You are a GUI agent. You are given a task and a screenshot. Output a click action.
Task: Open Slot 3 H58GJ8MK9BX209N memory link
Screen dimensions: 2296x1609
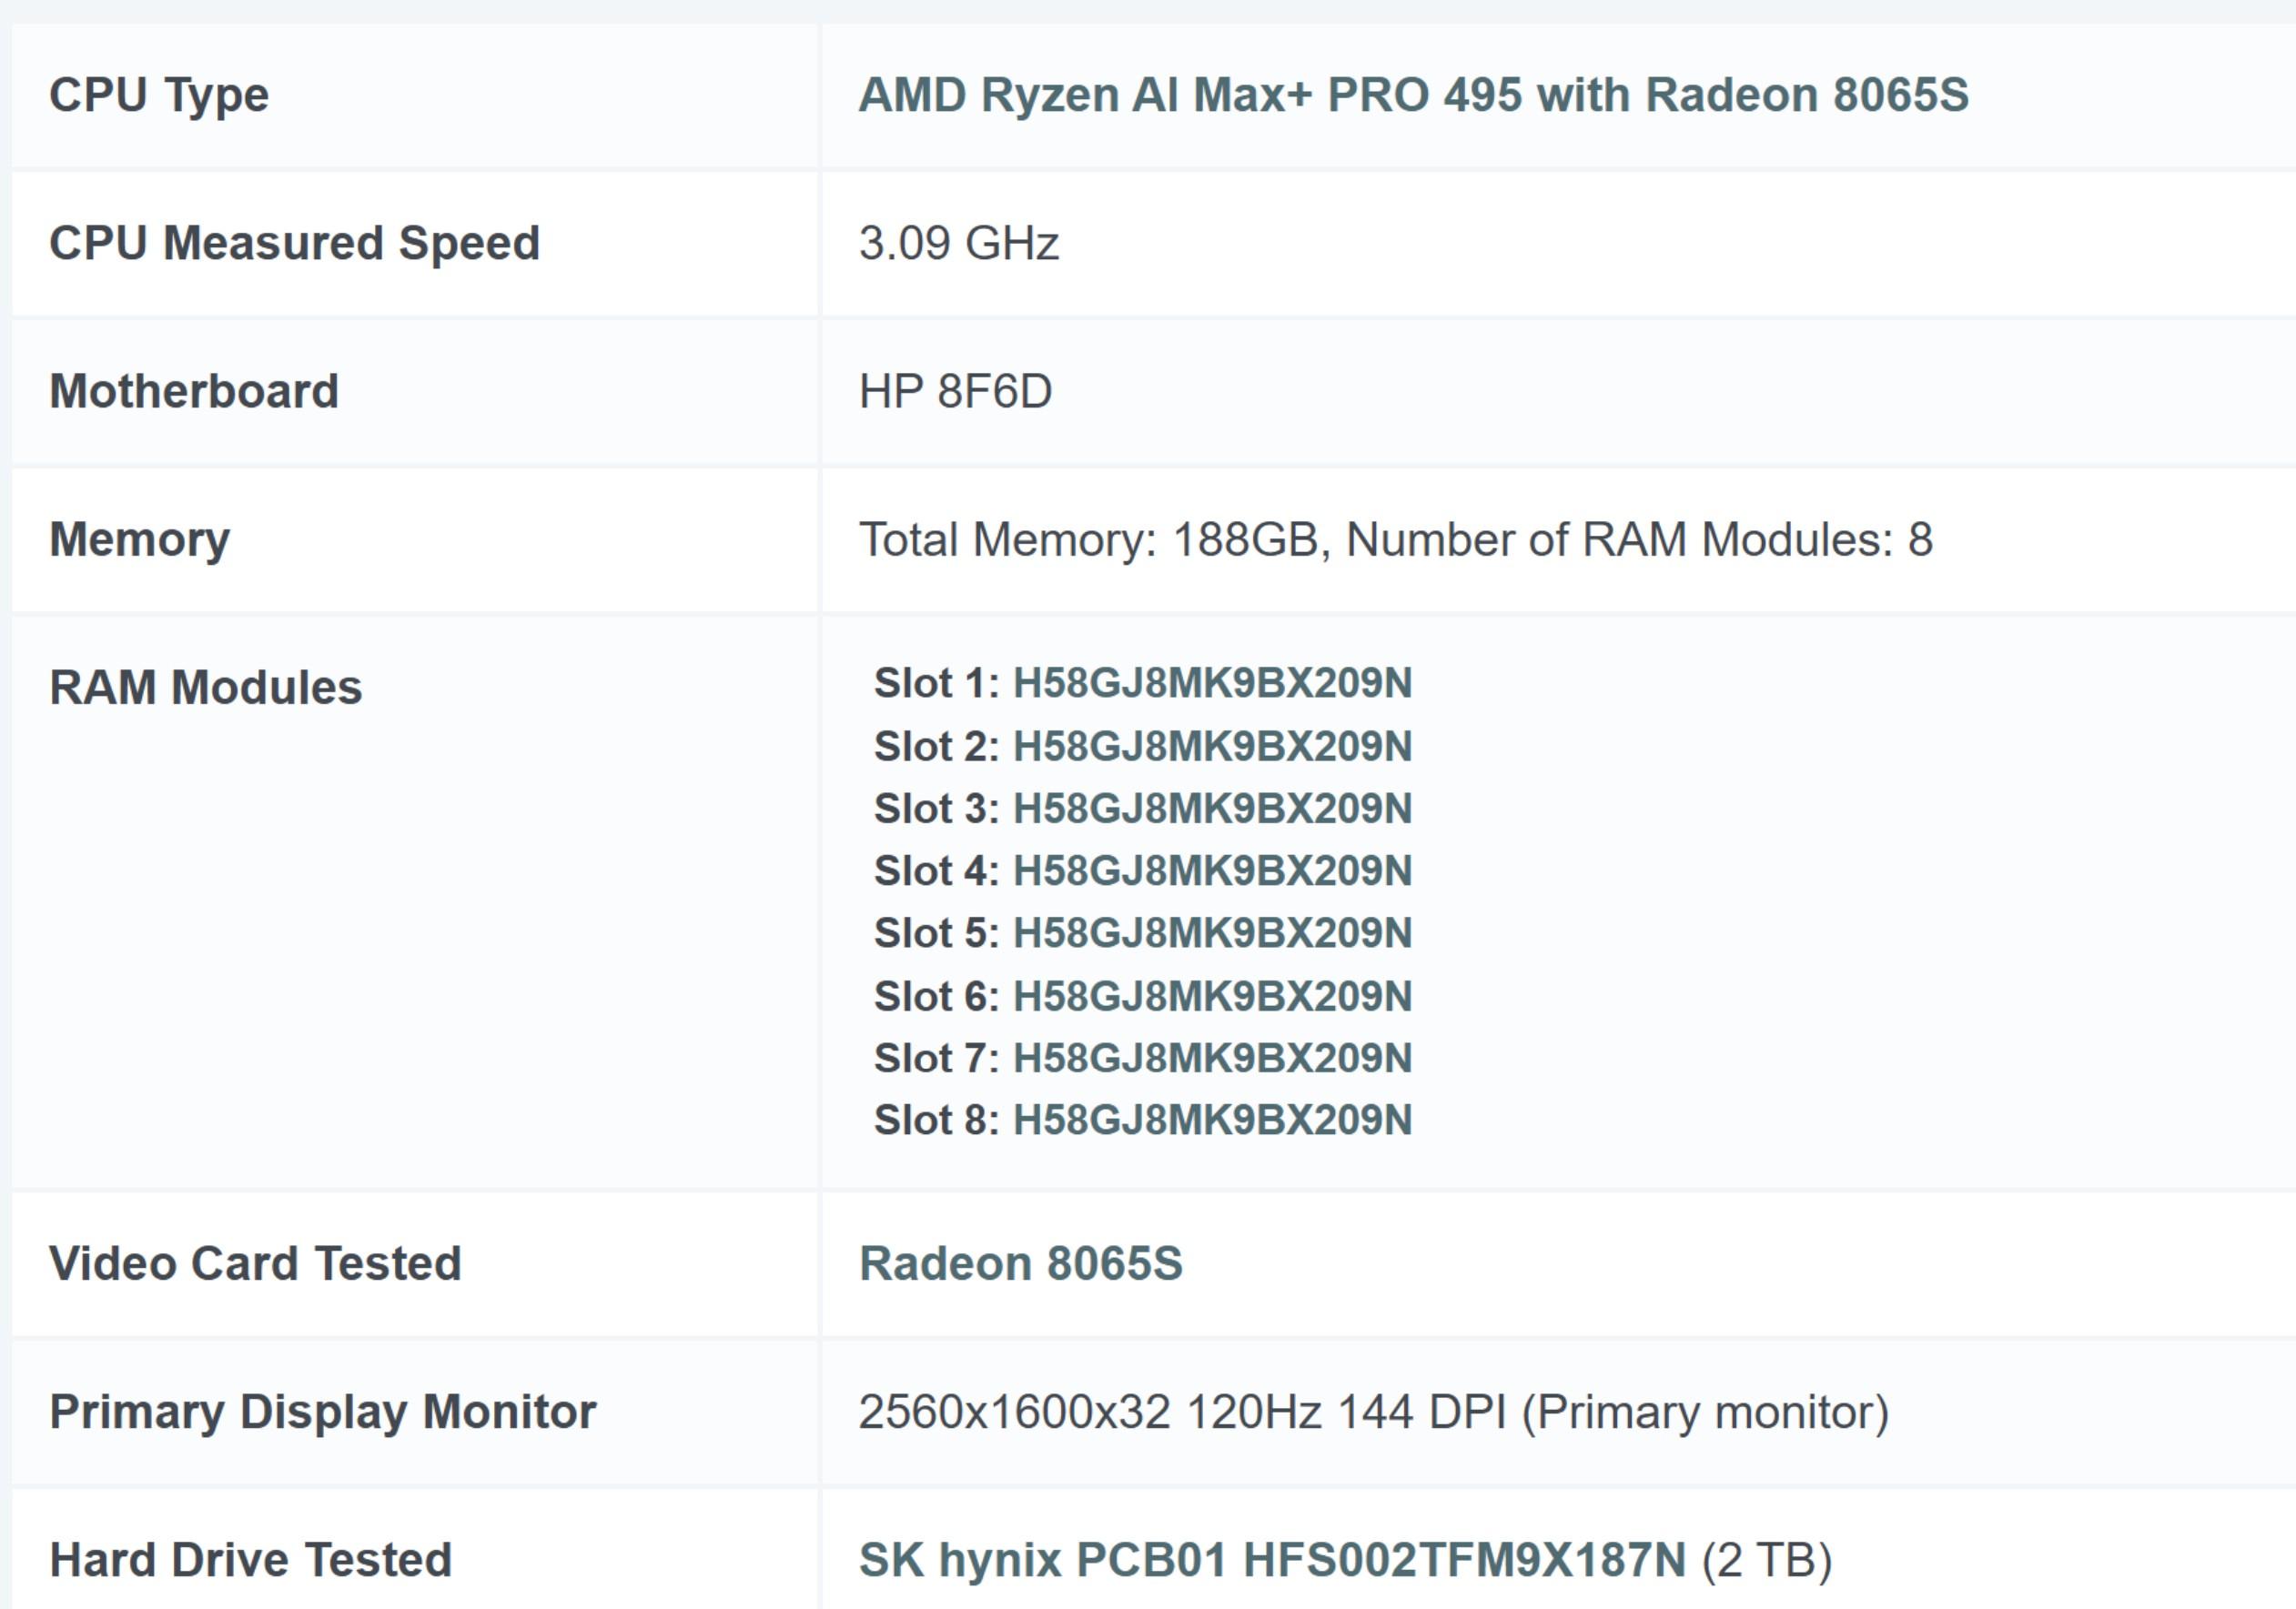(x=1212, y=809)
